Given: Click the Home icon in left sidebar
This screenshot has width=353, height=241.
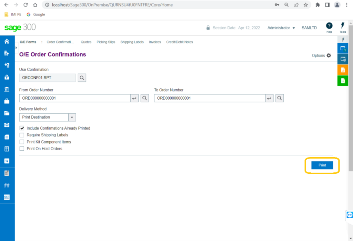Looking at the screenshot, I should click(x=7, y=41).
